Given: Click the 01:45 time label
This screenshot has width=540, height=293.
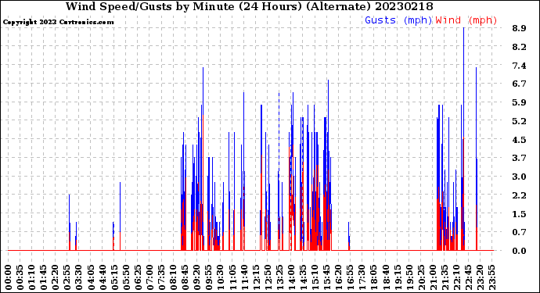Looking at the screenshot, I should click(x=43, y=277).
